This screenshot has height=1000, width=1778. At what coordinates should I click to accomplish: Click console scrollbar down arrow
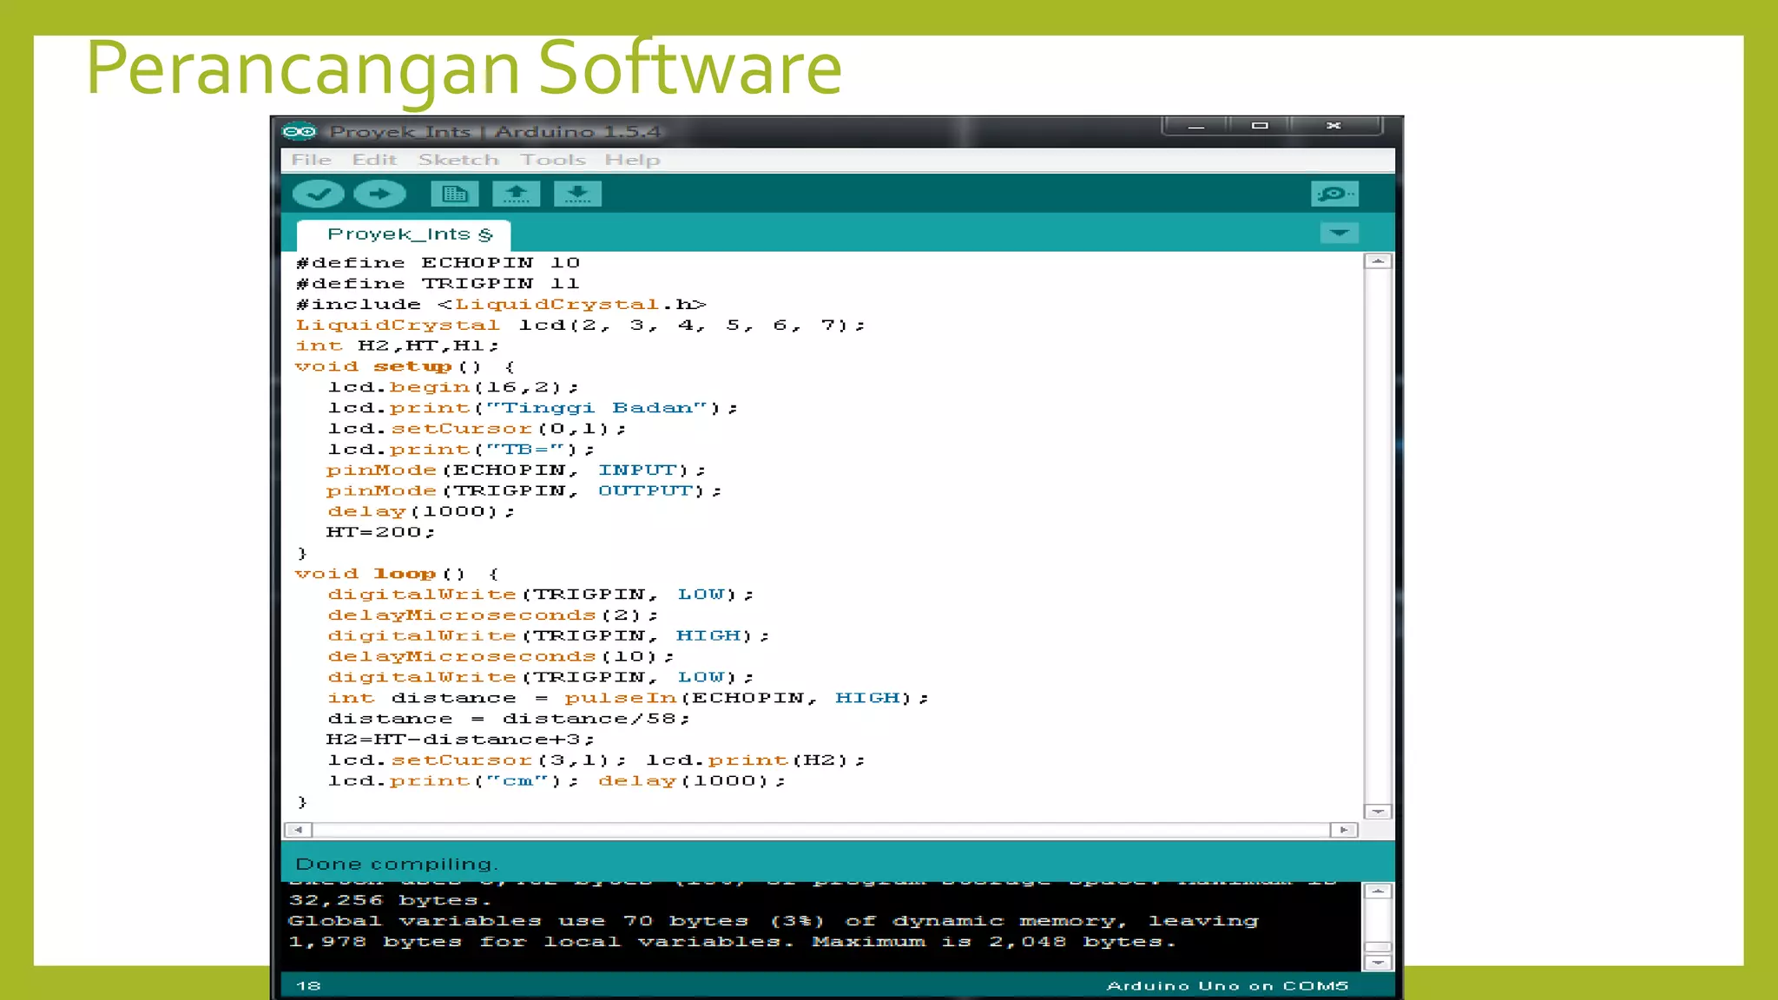[1378, 963]
